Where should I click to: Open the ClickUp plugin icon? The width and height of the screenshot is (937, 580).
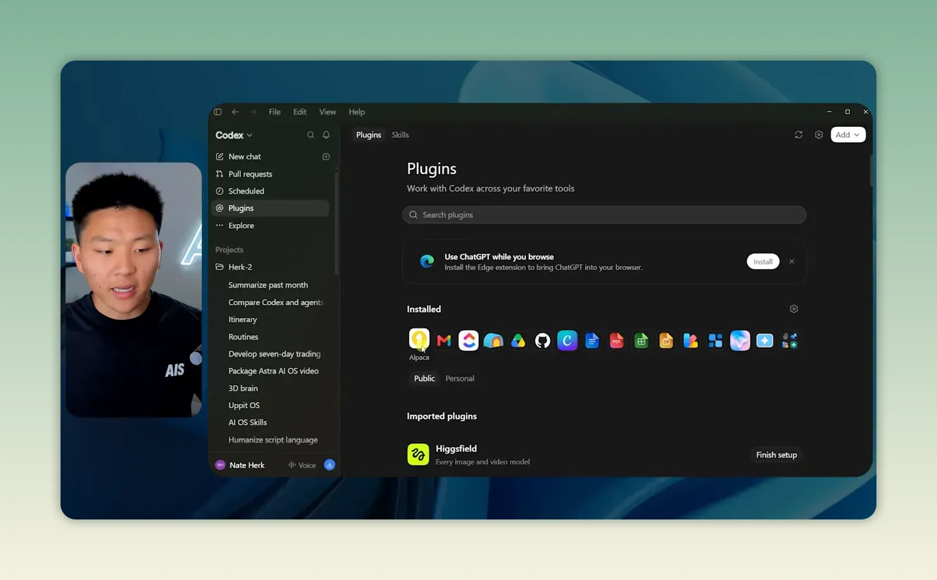pos(468,340)
